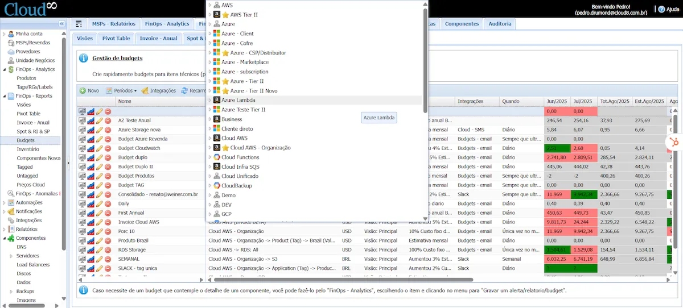
Task: Collapse FinOps - Reports in sidebar
Action: click(4, 96)
